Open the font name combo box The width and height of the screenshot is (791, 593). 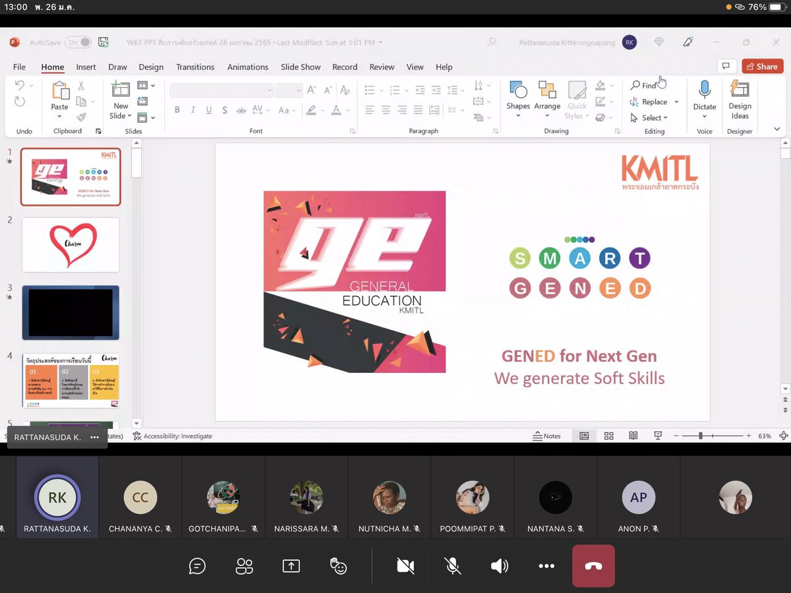click(x=221, y=90)
